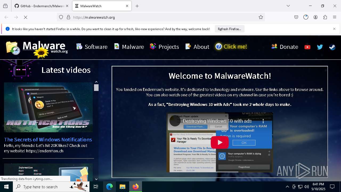Click YouTube video title text

(x=217, y=121)
